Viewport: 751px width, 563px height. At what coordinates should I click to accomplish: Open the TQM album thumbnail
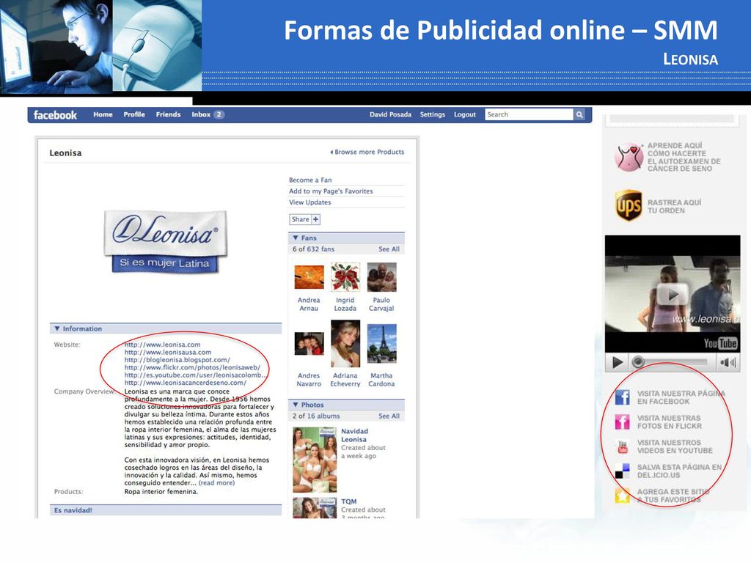(x=315, y=508)
